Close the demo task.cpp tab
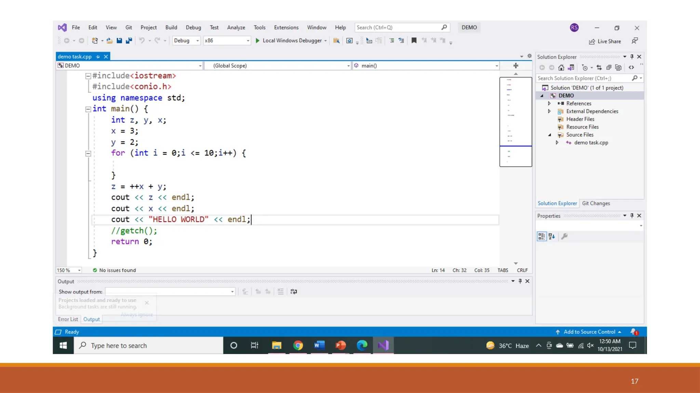The height and width of the screenshot is (393, 700). [x=106, y=57]
